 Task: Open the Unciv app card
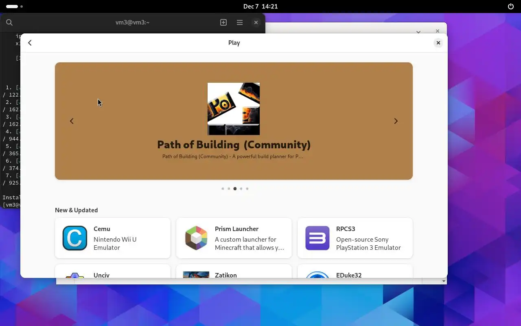(113, 271)
